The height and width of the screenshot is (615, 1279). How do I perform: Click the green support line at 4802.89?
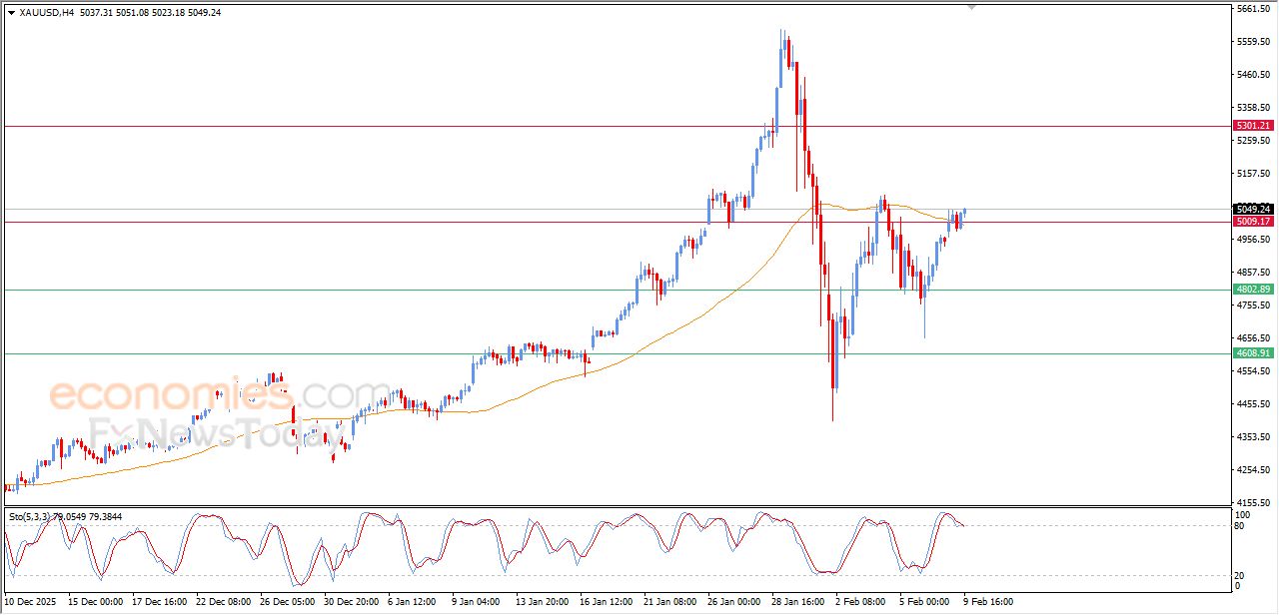[x=400, y=290]
